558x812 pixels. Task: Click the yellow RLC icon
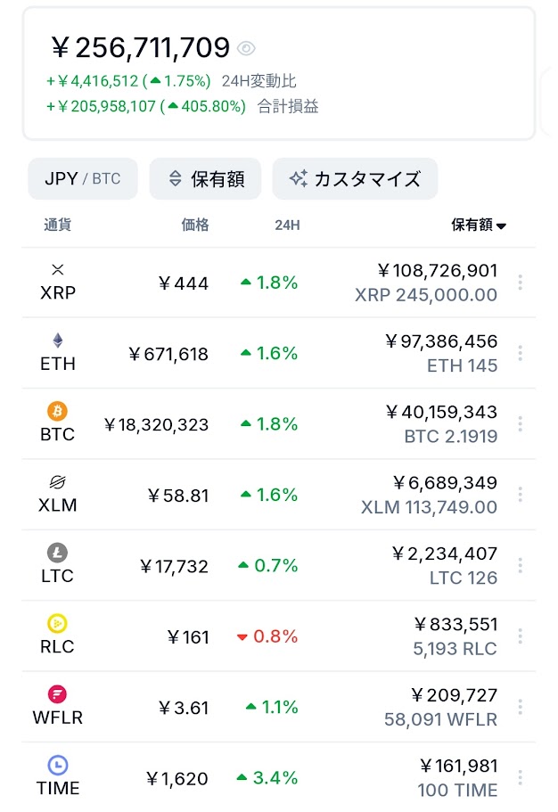58,623
